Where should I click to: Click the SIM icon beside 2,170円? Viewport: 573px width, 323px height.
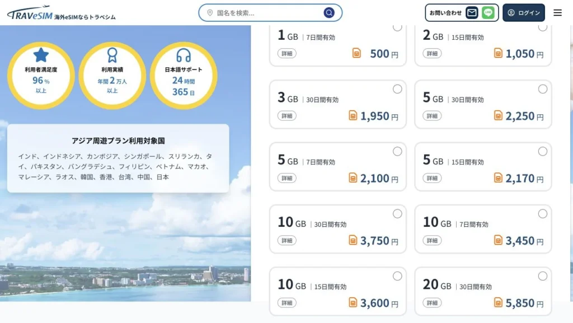[x=498, y=178]
